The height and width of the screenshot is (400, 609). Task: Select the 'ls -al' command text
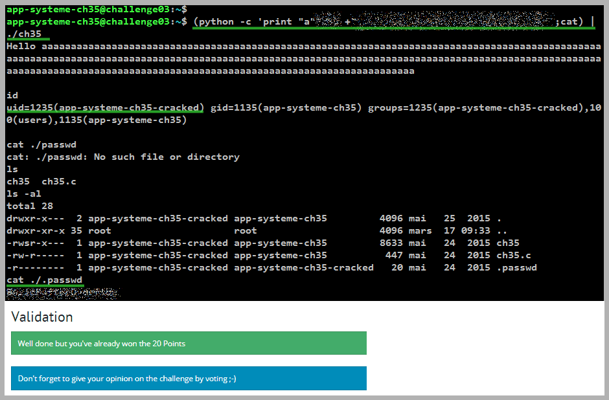[x=25, y=194]
